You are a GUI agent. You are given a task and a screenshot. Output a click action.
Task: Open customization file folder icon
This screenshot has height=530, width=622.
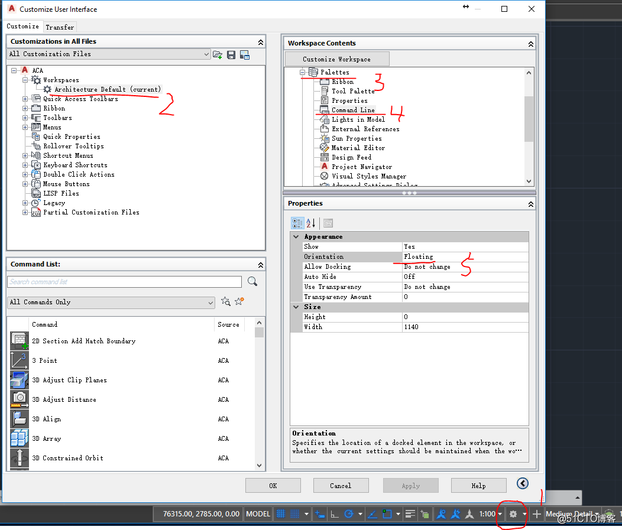[218, 55]
